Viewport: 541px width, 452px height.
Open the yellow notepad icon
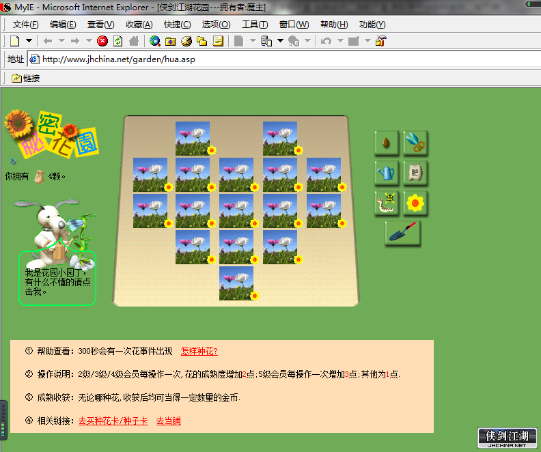click(x=218, y=42)
